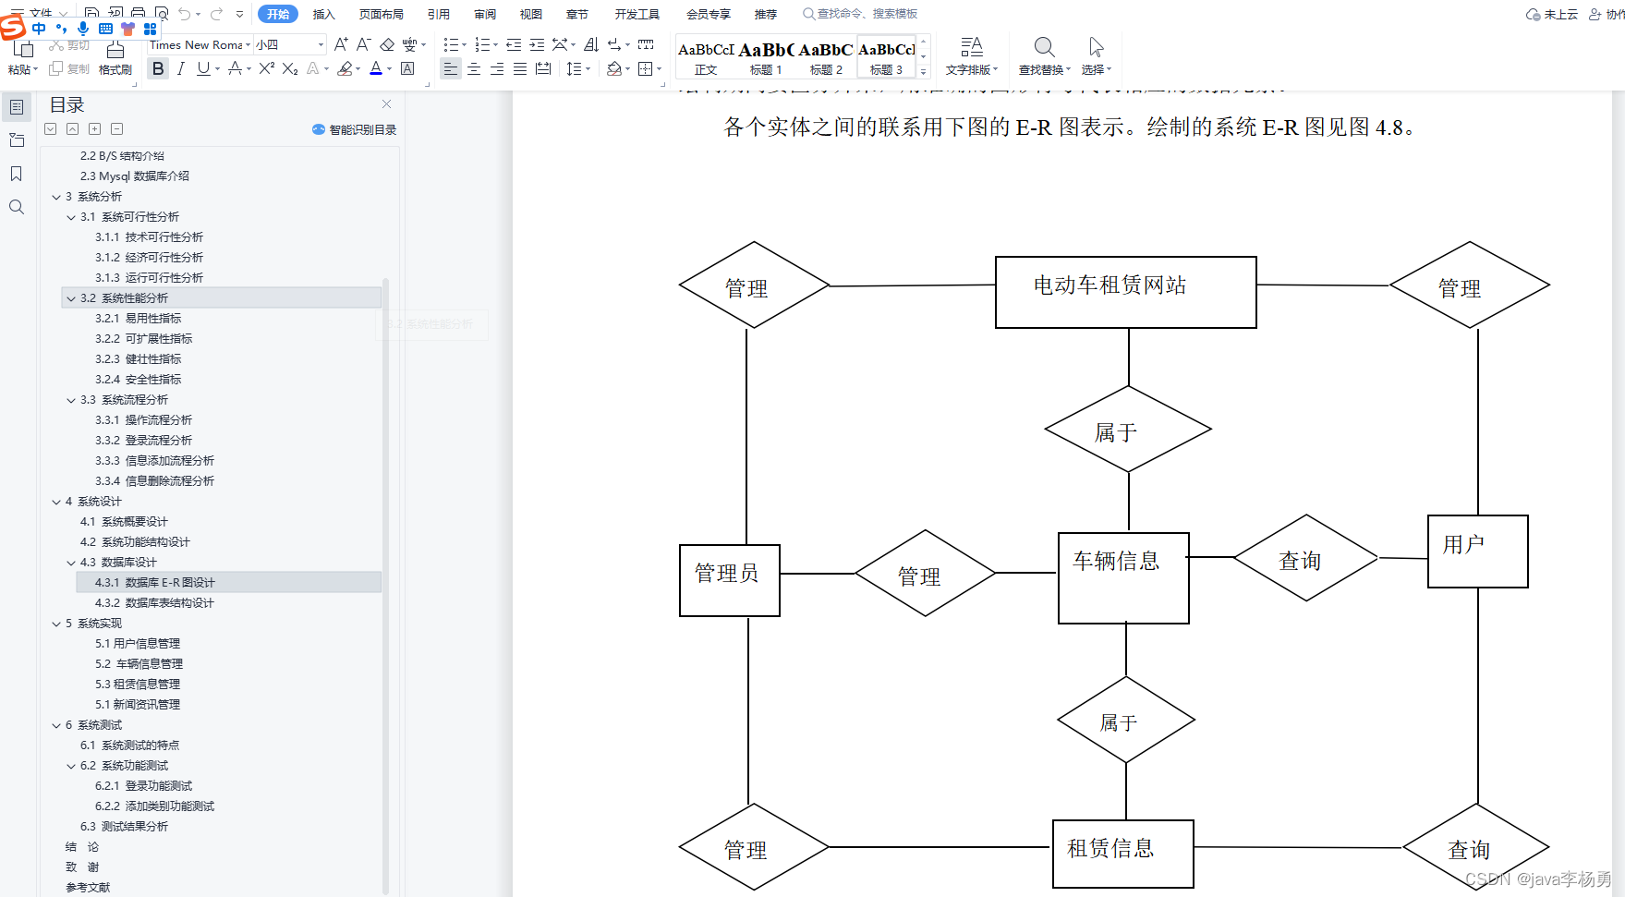Image resolution: width=1625 pixels, height=897 pixels.
Task: Paste clipboard contents
Action: [x=22, y=57]
